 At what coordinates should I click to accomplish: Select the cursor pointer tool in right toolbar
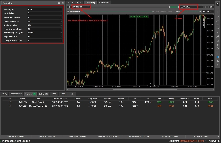pyautogui.click(x=218, y=4)
